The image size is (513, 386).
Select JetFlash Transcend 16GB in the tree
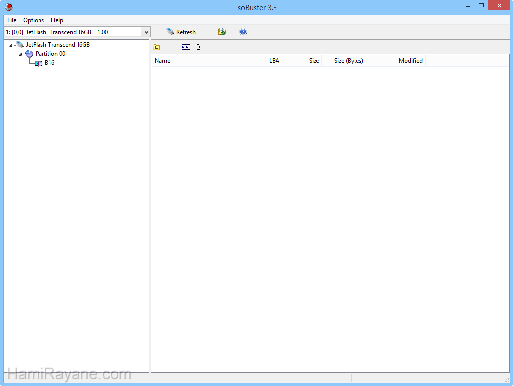click(x=58, y=45)
